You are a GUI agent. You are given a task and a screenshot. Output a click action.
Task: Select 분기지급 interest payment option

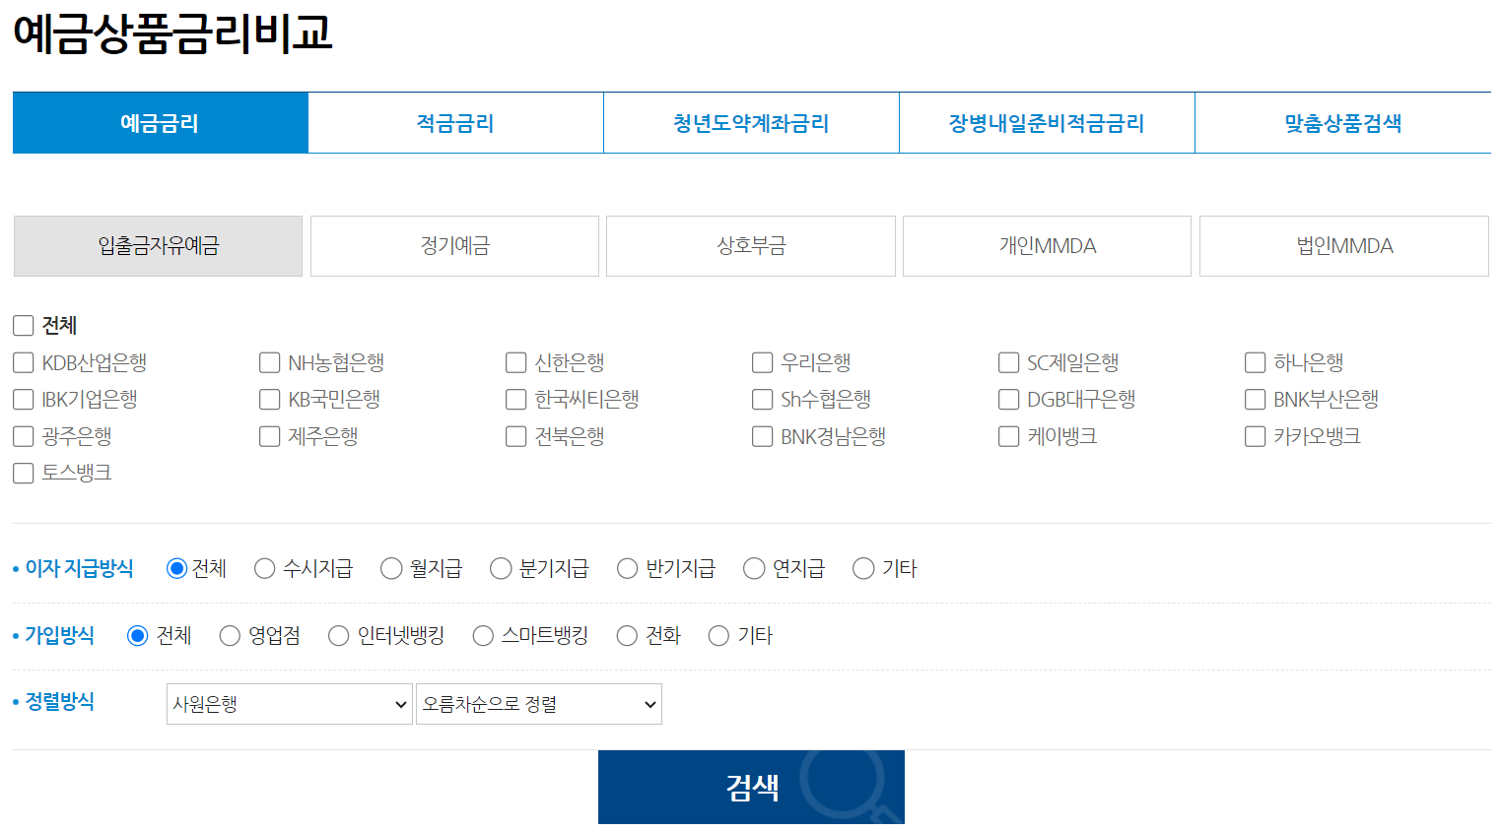(502, 569)
